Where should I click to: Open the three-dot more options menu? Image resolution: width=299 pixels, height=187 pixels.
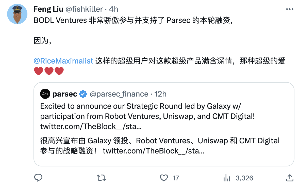pos(290,9)
